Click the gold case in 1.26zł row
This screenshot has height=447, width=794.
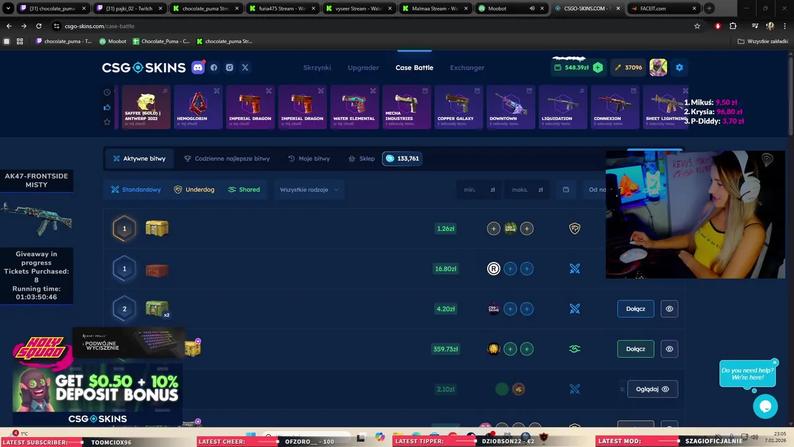[x=157, y=228]
